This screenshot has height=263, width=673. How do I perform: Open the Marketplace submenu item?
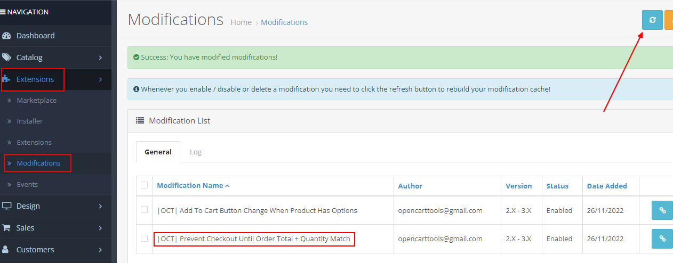(x=36, y=100)
